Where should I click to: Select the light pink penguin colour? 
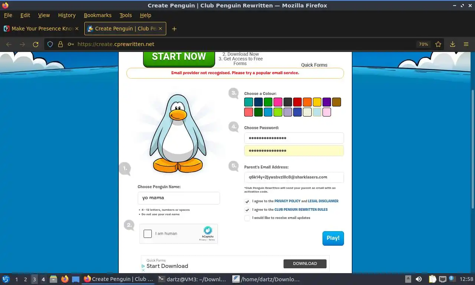327,112
